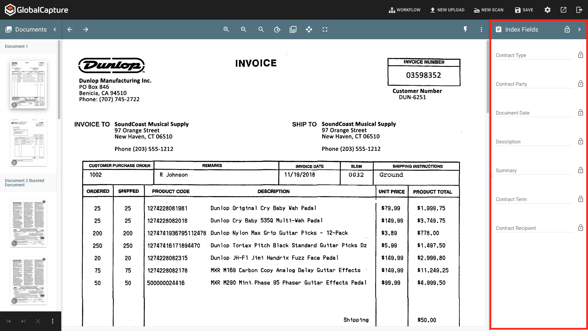Image resolution: width=588 pixels, height=331 pixels.
Task: Jump to first document icon
Action: [9, 321]
